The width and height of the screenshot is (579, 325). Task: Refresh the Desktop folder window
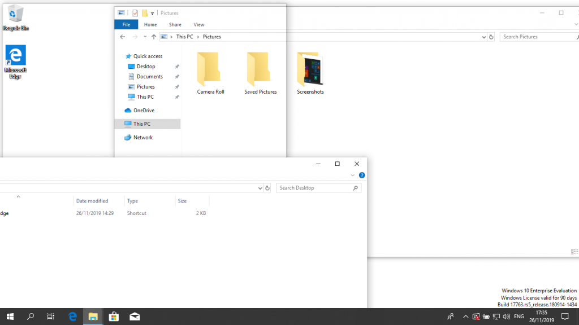pyautogui.click(x=267, y=188)
